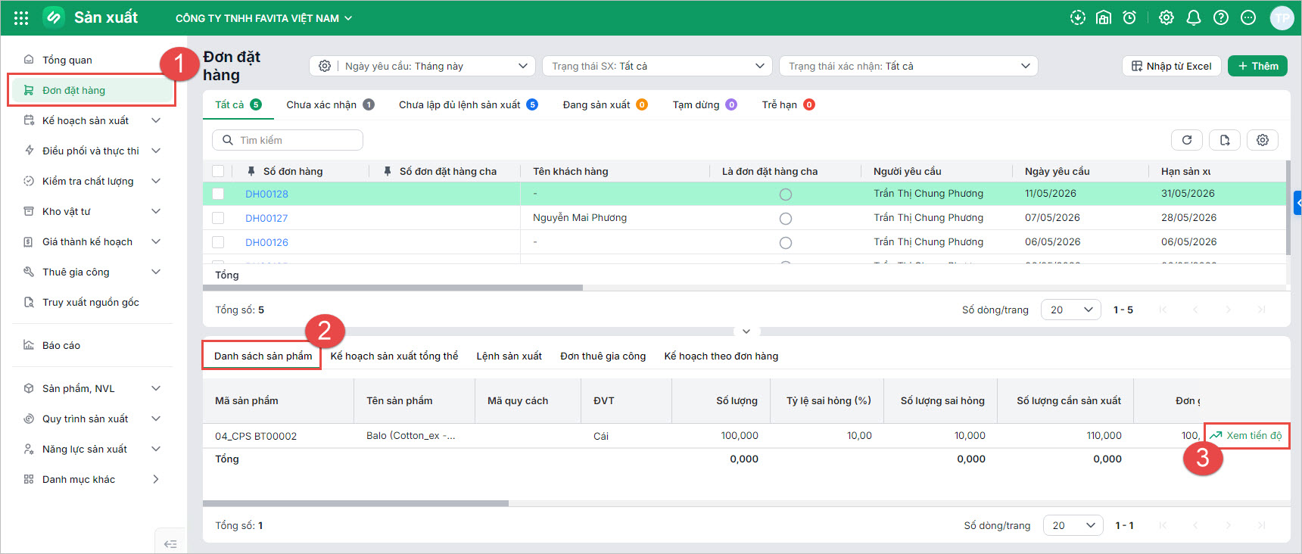Check the select-all header checkbox

218,171
